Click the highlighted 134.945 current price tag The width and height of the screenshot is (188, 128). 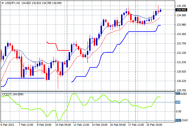click(x=181, y=10)
